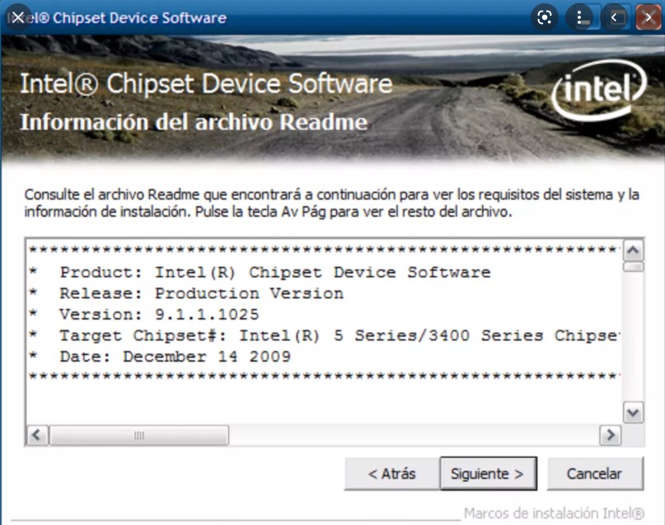The width and height of the screenshot is (665, 525).
Task: Click the Cancelar button
Action: click(595, 473)
